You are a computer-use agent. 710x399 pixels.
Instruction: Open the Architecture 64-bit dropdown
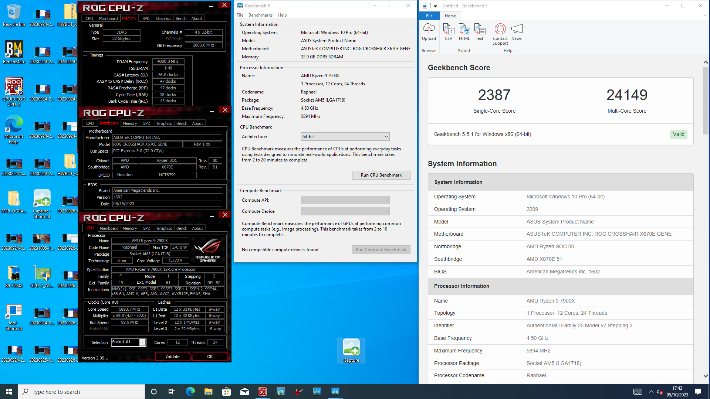(x=345, y=137)
